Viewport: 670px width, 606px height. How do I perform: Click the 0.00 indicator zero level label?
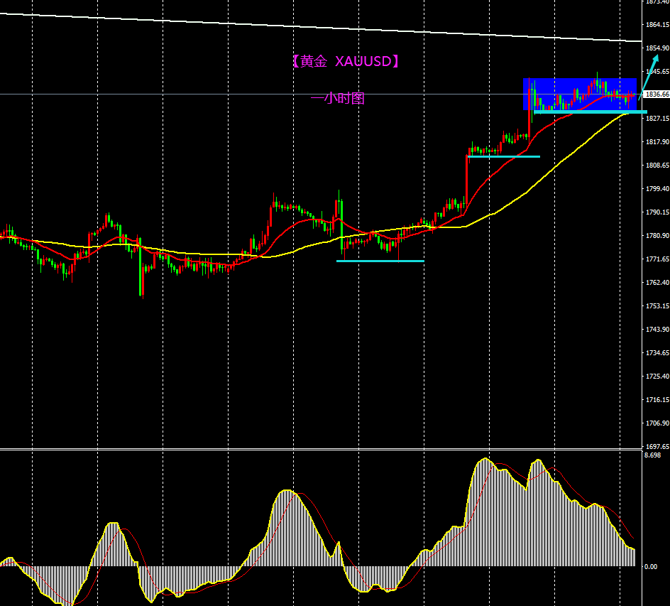coord(650,567)
